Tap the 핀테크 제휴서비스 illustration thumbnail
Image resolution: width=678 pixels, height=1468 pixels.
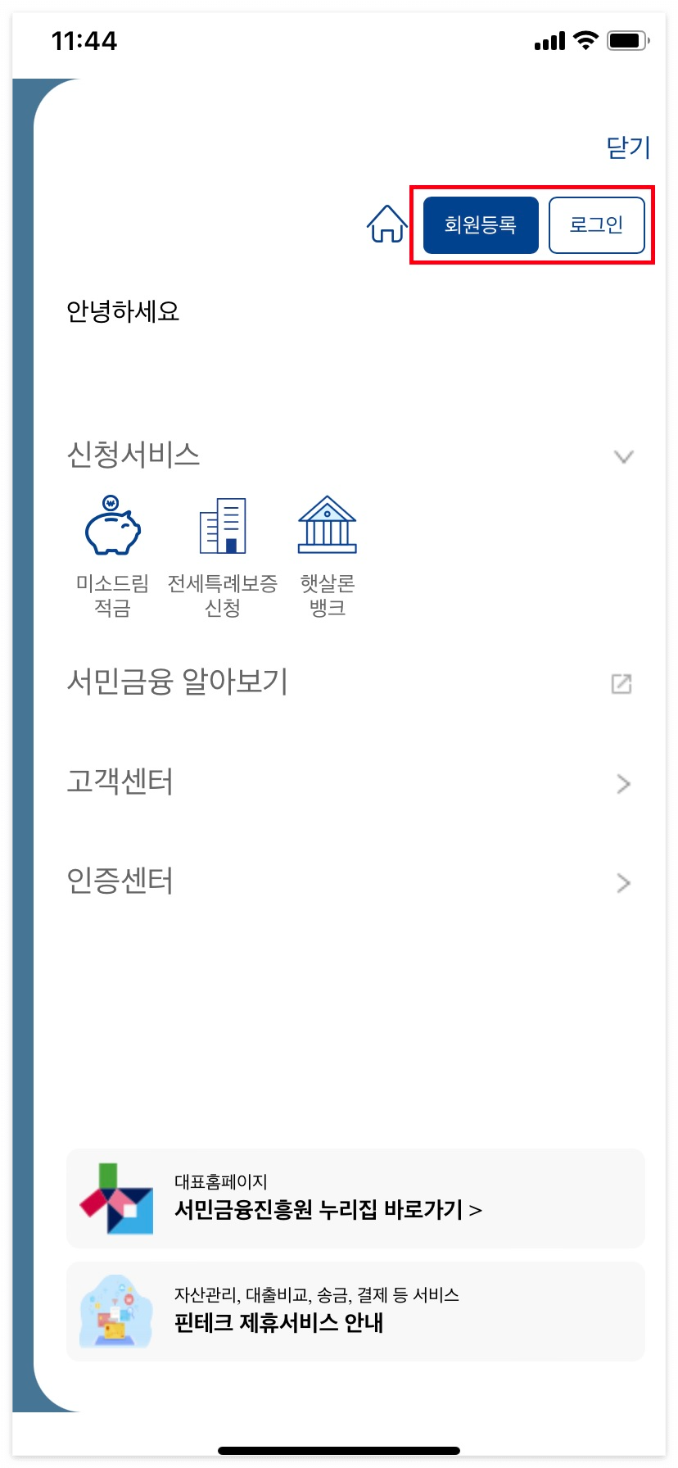[x=116, y=1312]
